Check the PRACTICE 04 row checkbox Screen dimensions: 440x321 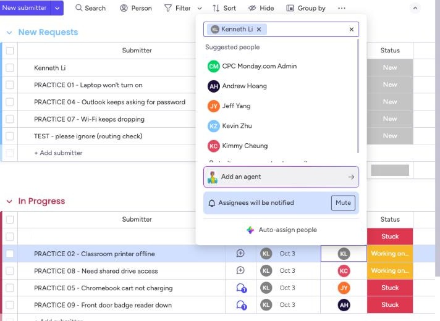10,102
